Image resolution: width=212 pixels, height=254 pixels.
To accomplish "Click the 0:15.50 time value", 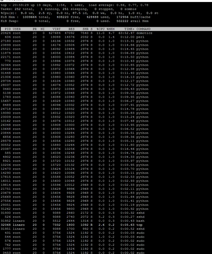I will pos(127,57).
